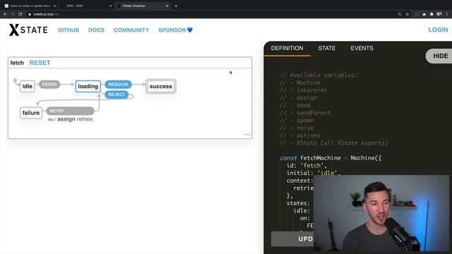Click the FETCH event pill
The height and width of the screenshot is (254, 452).
pos(49,85)
